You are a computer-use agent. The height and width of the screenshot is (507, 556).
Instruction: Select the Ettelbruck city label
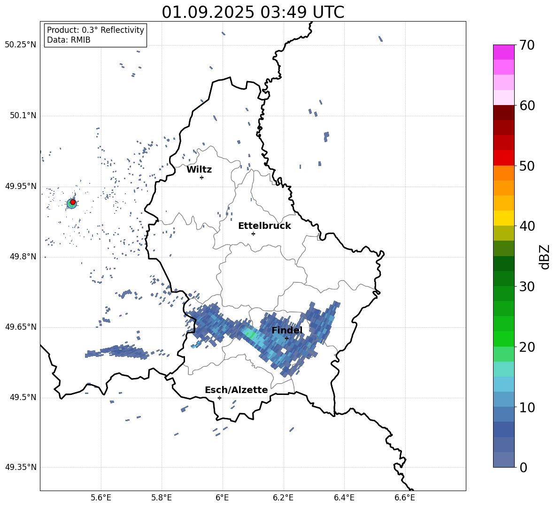click(x=264, y=226)
